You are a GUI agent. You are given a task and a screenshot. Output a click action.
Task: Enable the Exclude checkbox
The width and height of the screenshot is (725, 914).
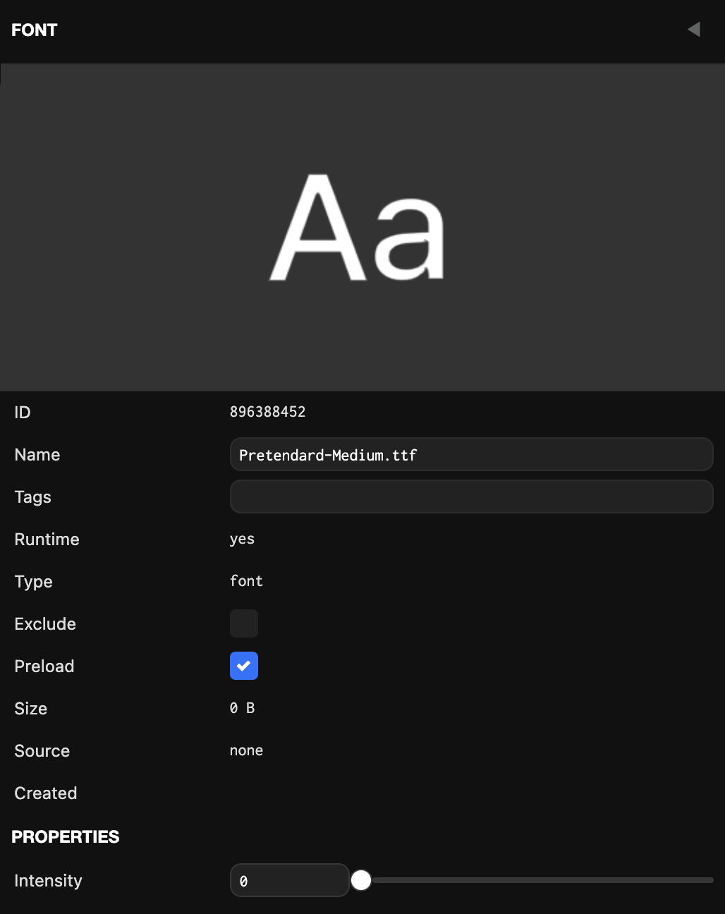click(243, 623)
